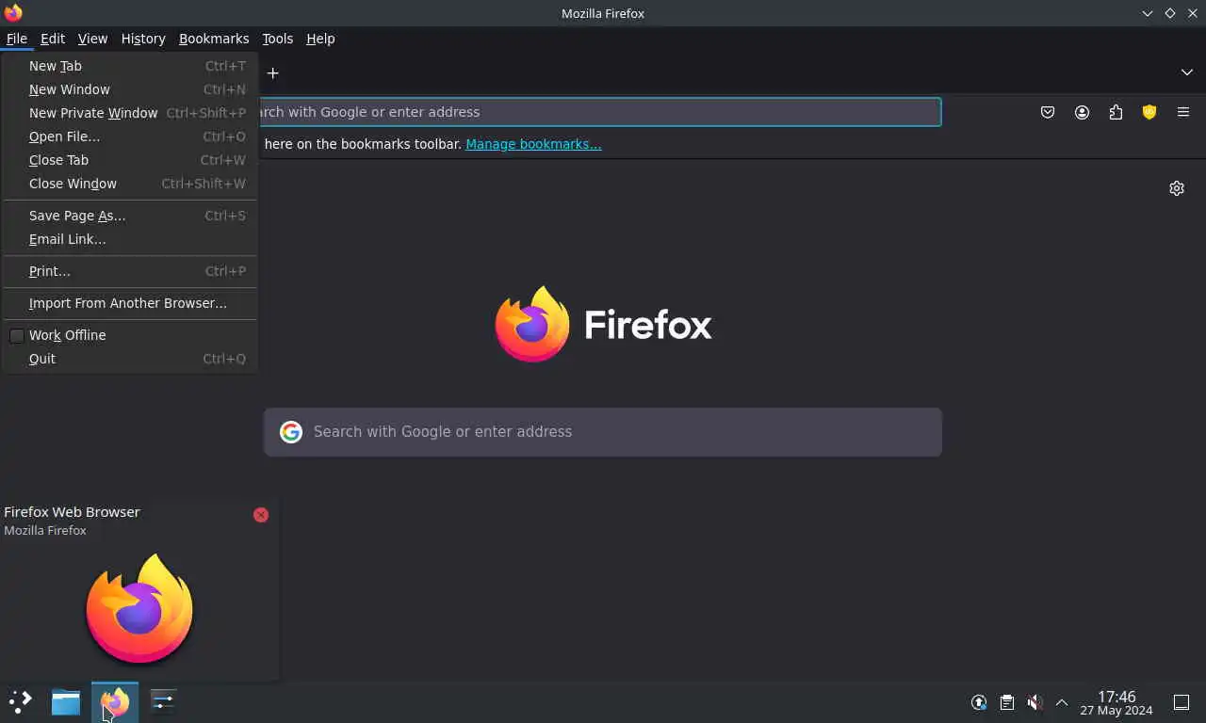The image size is (1206, 723).
Task: Open the hamburger application menu
Action: pyautogui.click(x=1183, y=112)
